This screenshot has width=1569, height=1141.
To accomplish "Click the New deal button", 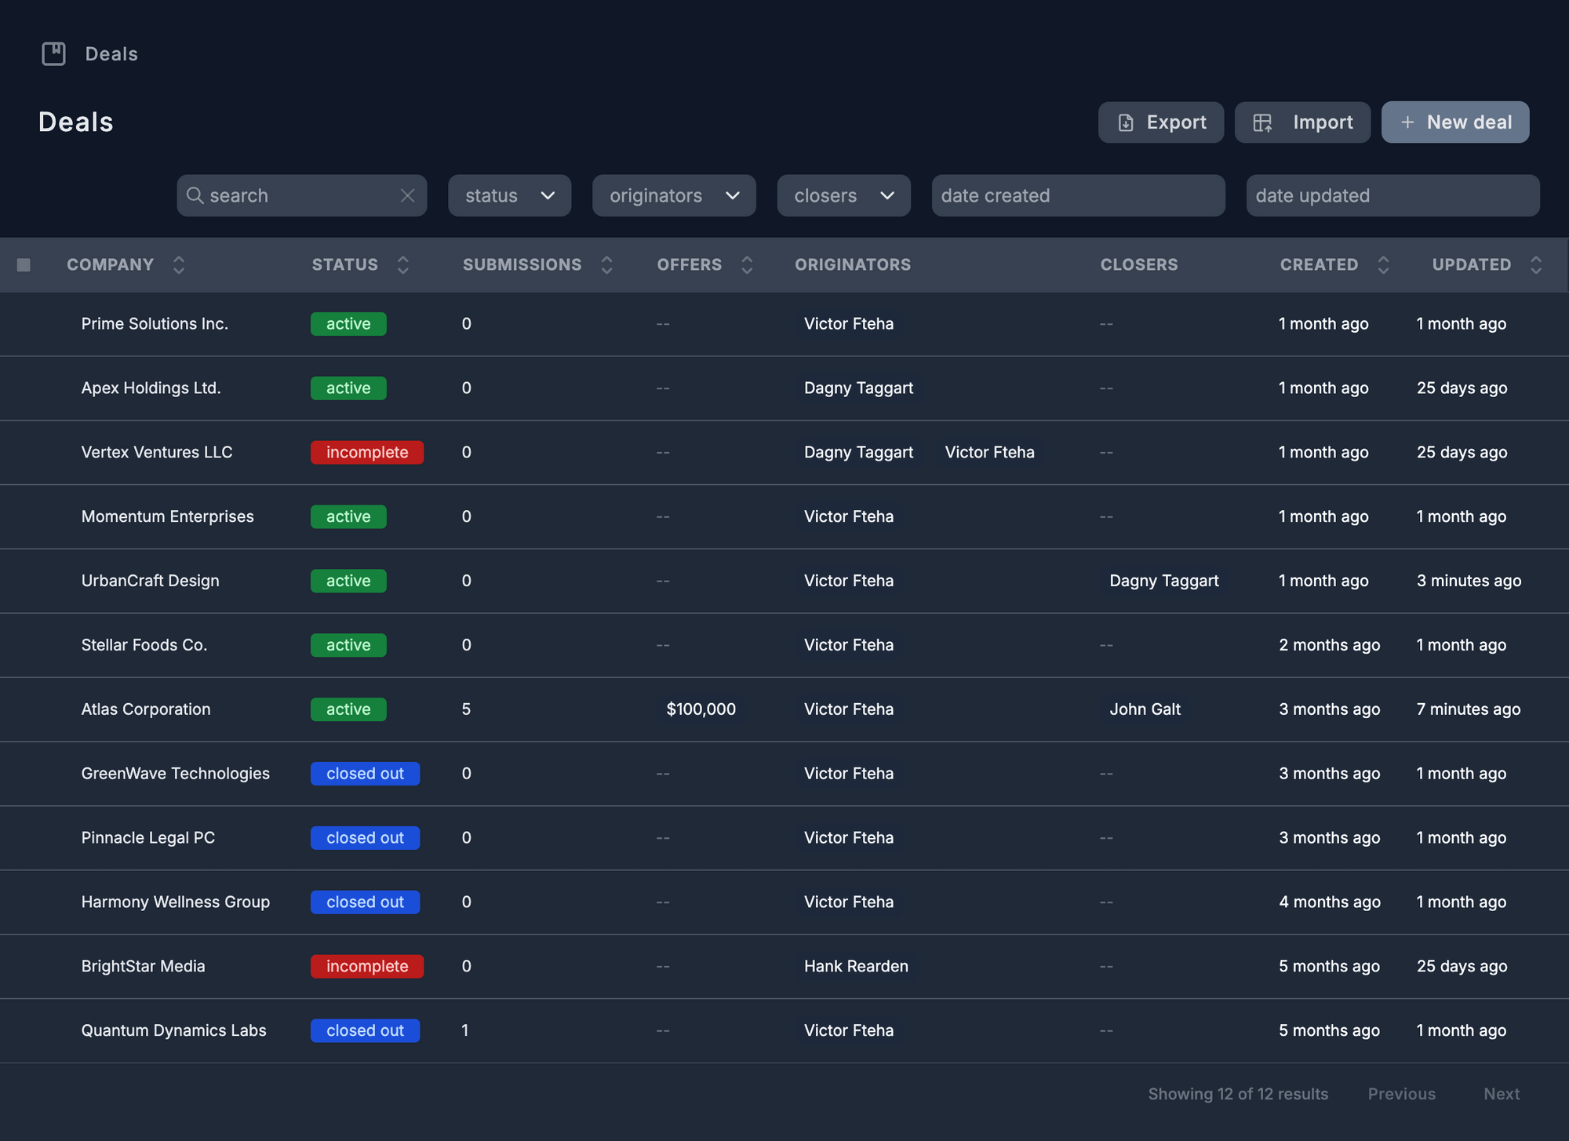I will pos(1455,122).
